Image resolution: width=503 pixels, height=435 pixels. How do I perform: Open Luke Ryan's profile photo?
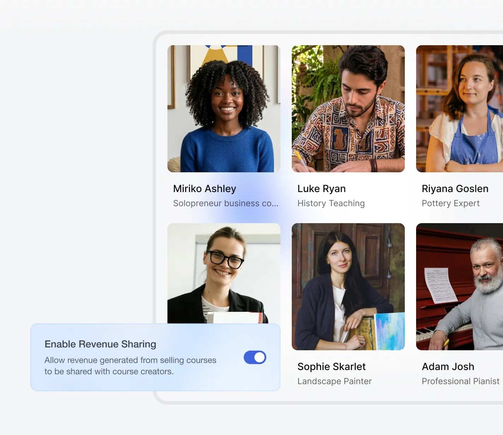click(x=348, y=109)
